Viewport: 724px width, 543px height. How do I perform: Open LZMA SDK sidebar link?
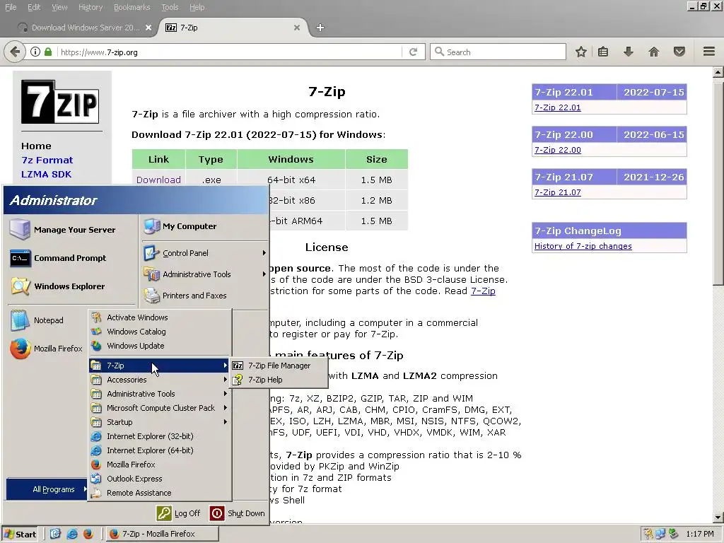tap(46, 175)
